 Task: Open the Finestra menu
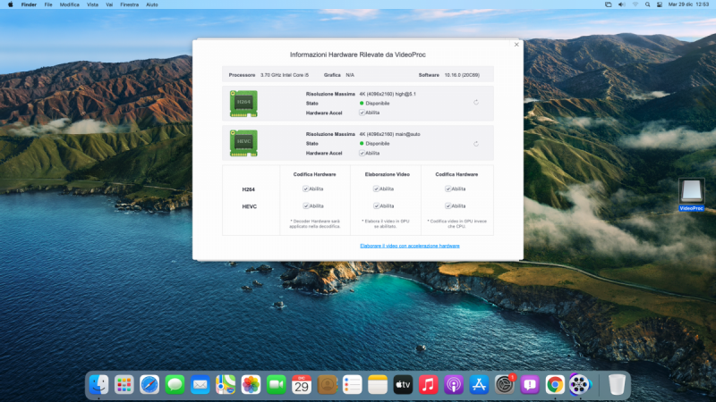tap(129, 4)
